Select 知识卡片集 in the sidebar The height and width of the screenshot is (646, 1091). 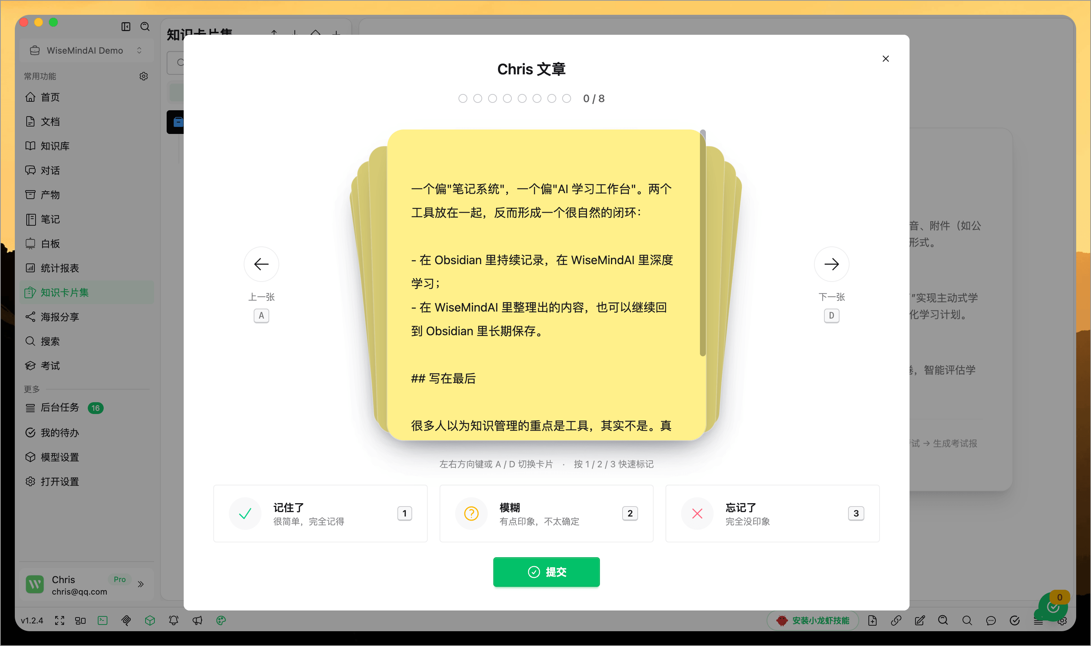tap(86, 292)
